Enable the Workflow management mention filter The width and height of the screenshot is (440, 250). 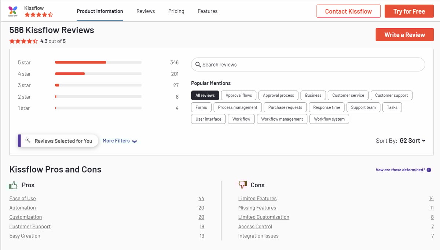282,119
